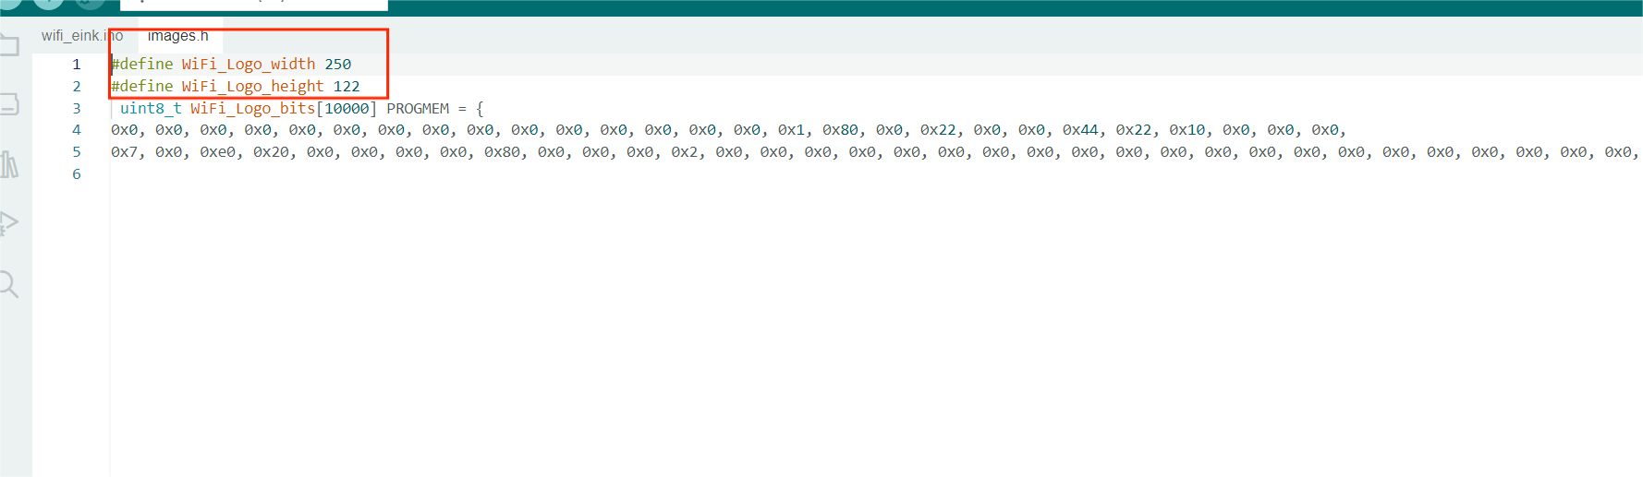
Task: Click line number 3 in the gutter
Action: pyautogui.click(x=77, y=109)
